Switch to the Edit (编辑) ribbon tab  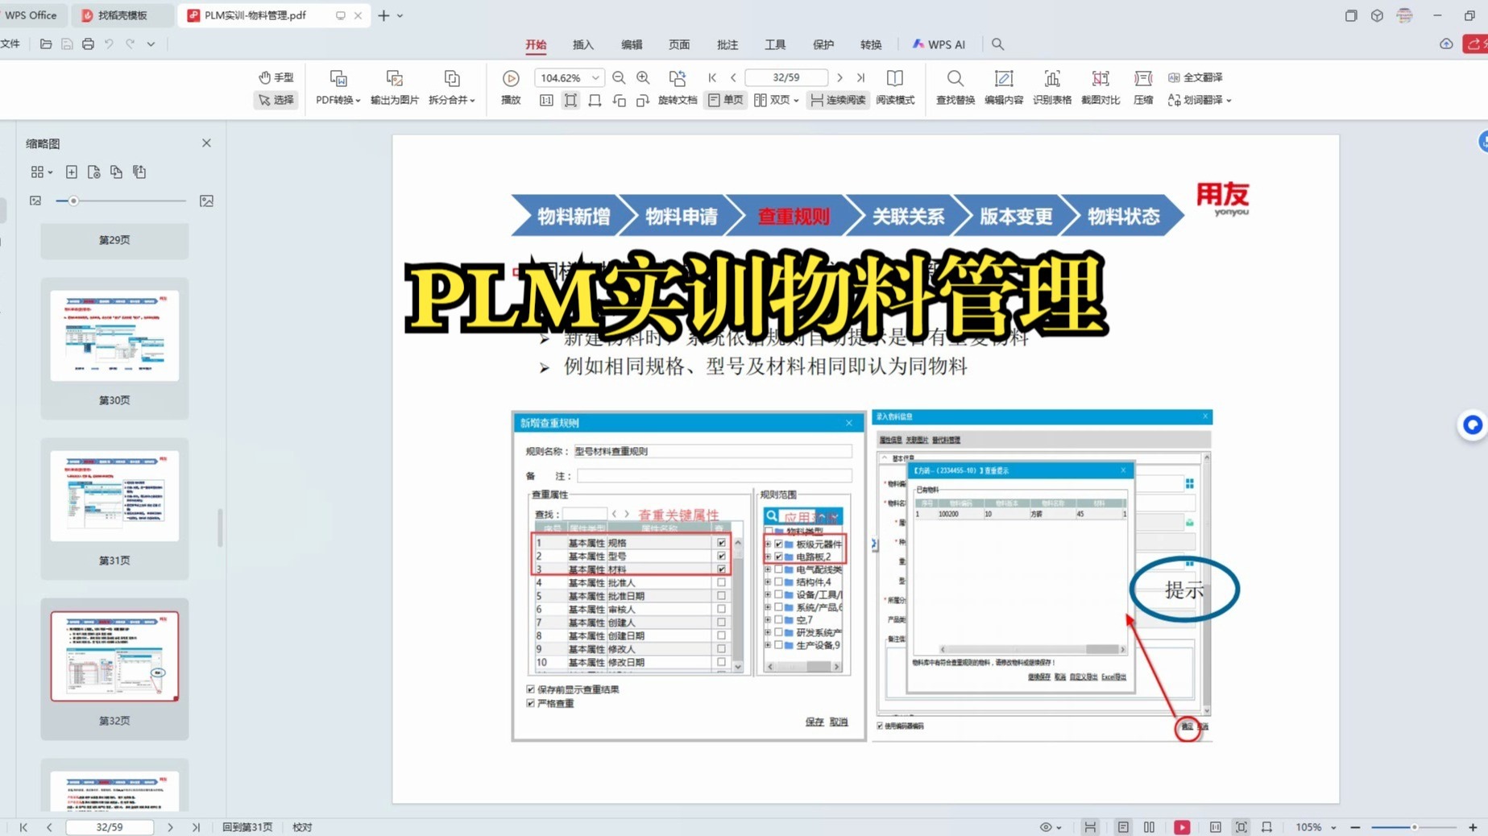[631, 44]
